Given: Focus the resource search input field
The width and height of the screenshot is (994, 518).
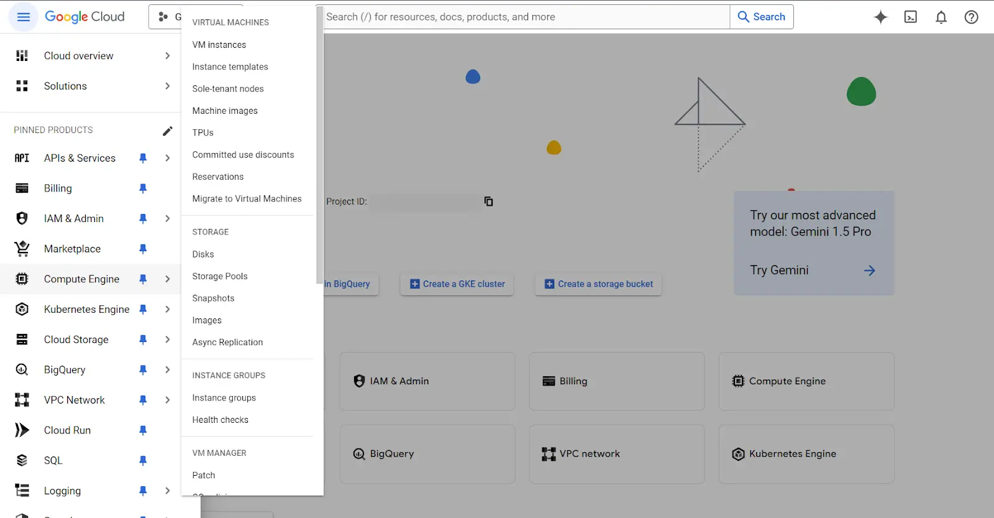Looking at the screenshot, I should tap(527, 17).
